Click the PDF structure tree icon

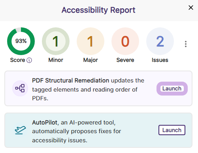click(x=20, y=88)
